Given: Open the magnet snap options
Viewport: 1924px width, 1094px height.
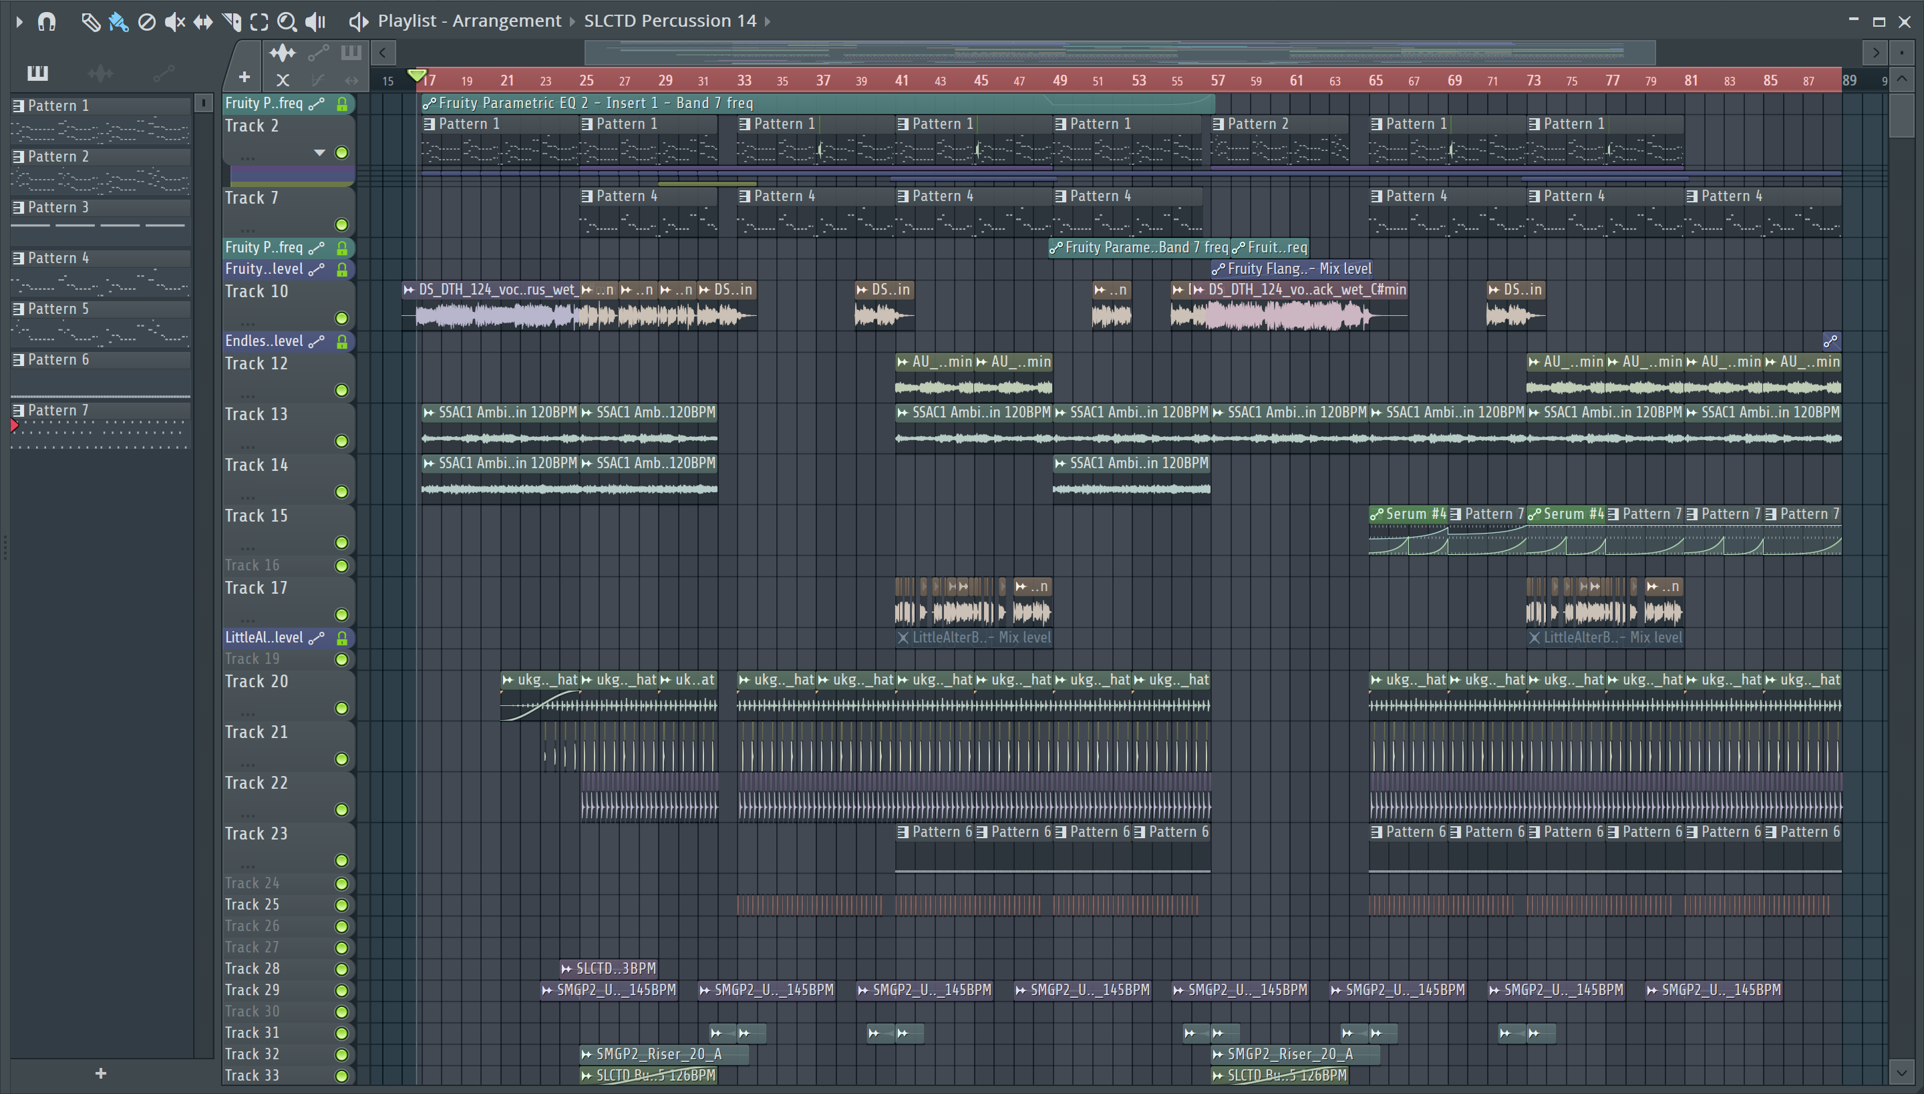Looking at the screenshot, I should [47, 22].
